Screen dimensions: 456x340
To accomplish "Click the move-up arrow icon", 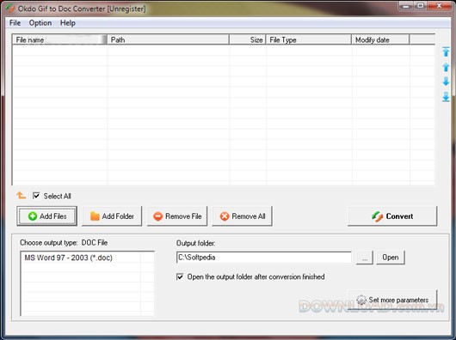I will pyautogui.click(x=446, y=67).
